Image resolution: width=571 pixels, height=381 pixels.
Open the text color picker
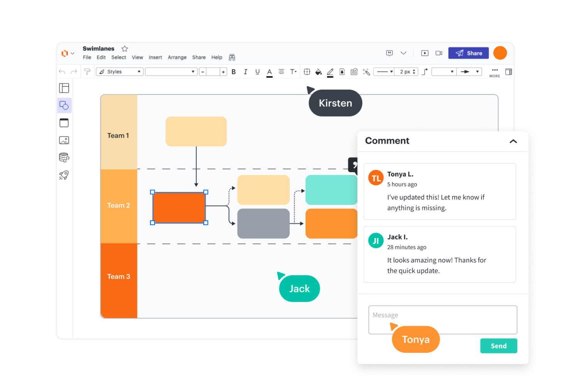[269, 72]
